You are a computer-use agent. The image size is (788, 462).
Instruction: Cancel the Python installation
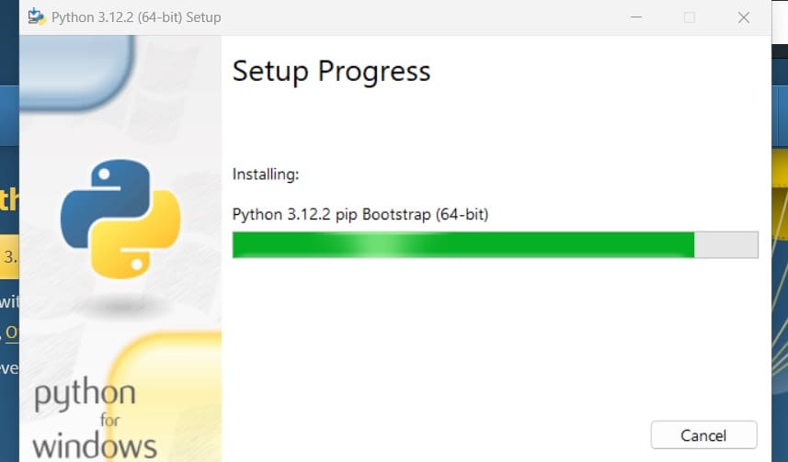(x=703, y=434)
